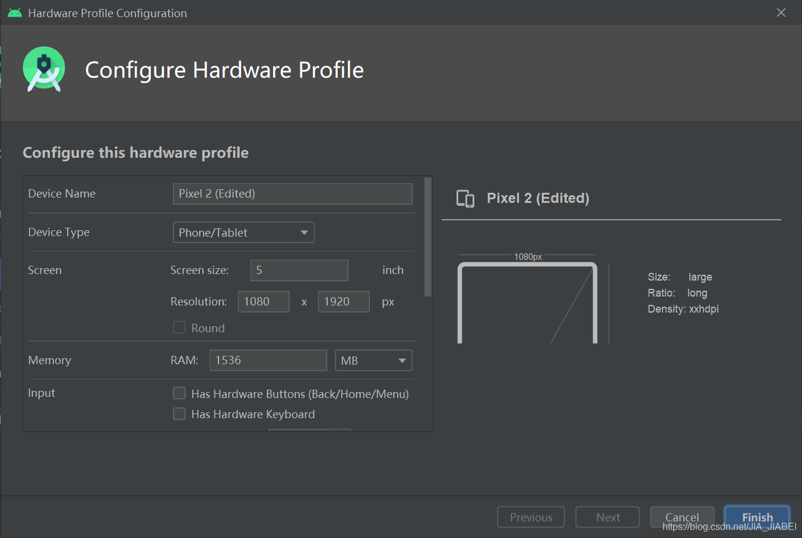
Task: Click the Android Studio logo icon
Action: coord(44,69)
